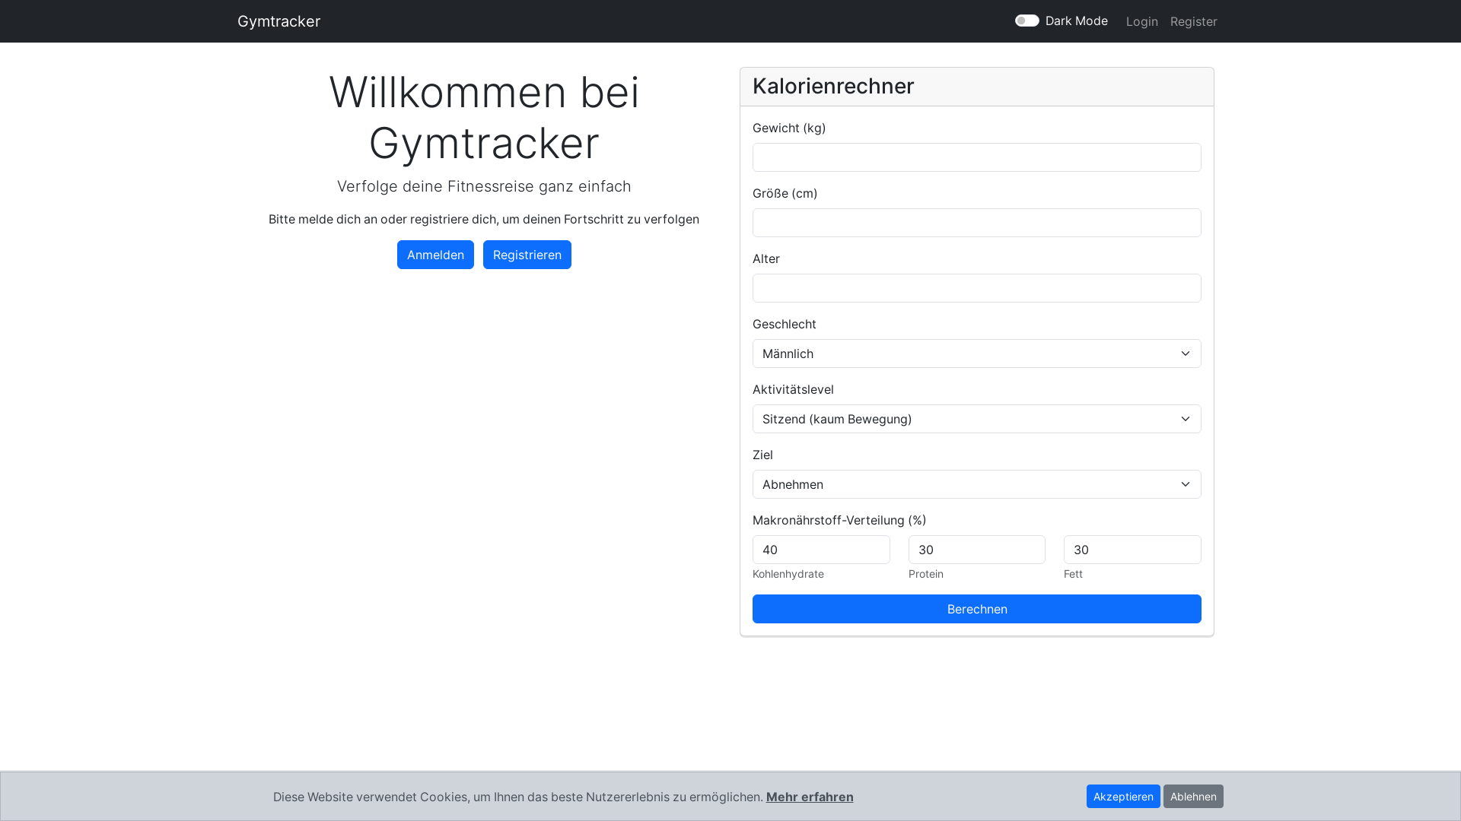The width and height of the screenshot is (1461, 821).
Task: Click the Registrieren button
Action: [527, 255]
